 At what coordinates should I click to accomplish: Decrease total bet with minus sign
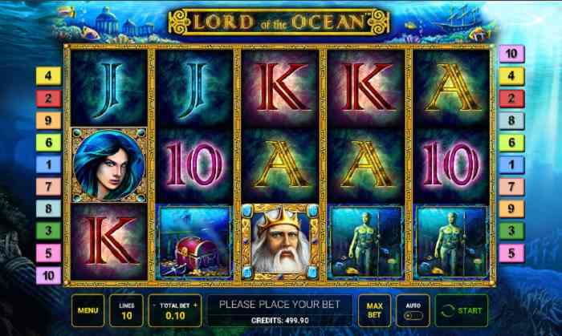pyautogui.click(x=154, y=306)
